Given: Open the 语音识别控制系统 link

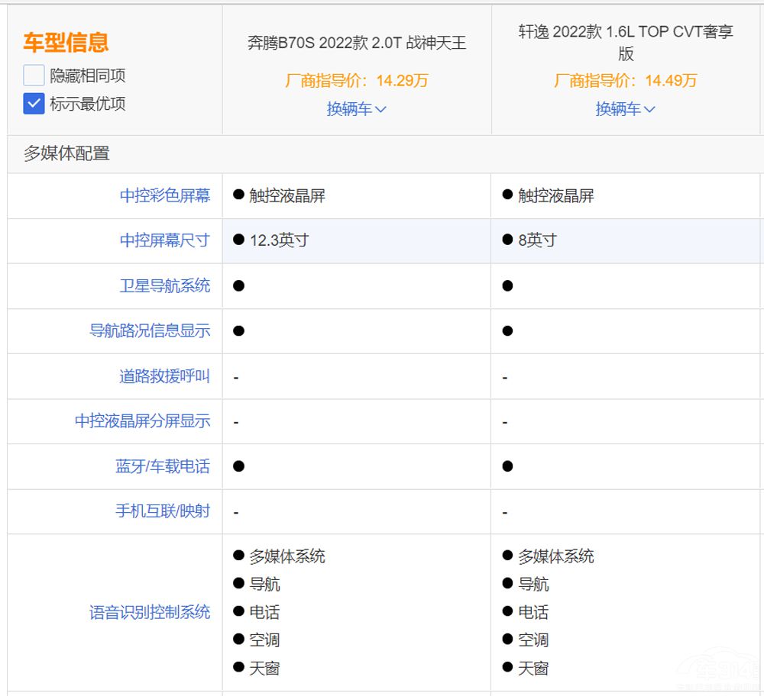Looking at the screenshot, I should pos(150,612).
